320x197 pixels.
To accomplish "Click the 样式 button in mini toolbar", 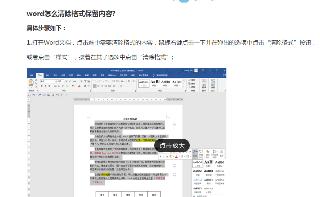I will [x=195, y=154].
